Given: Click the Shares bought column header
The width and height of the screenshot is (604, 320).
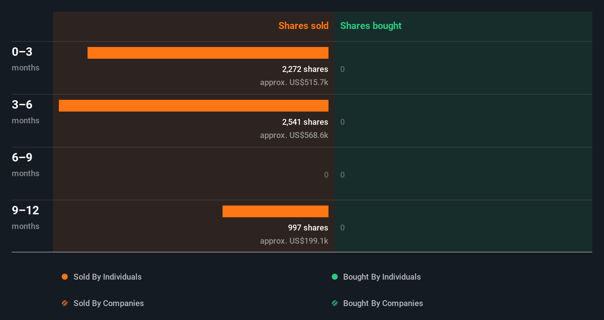Looking at the screenshot, I should (x=371, y=26).
